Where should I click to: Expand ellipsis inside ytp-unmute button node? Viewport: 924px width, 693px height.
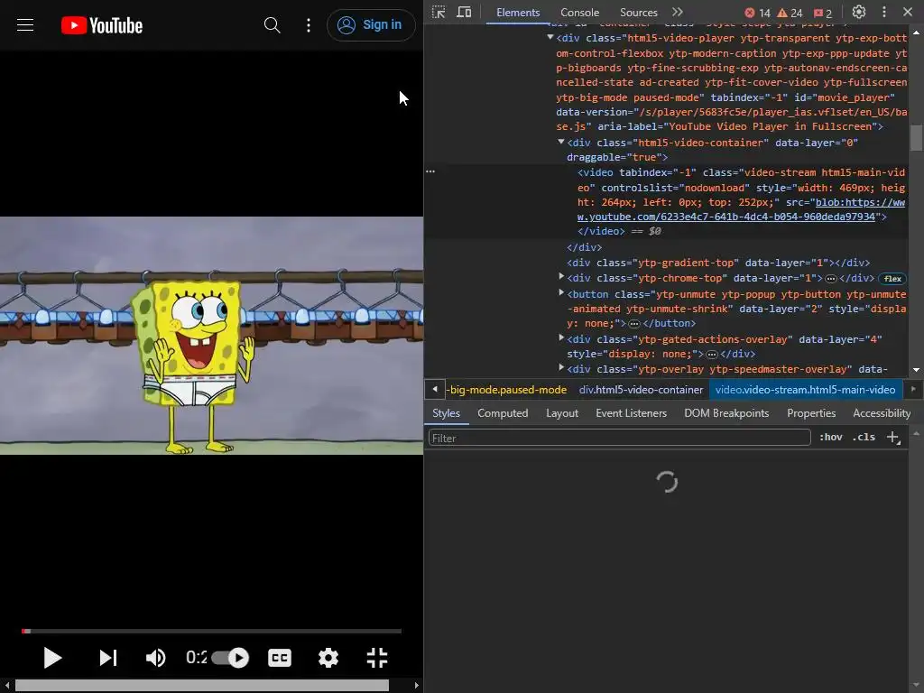coord(634,324)
